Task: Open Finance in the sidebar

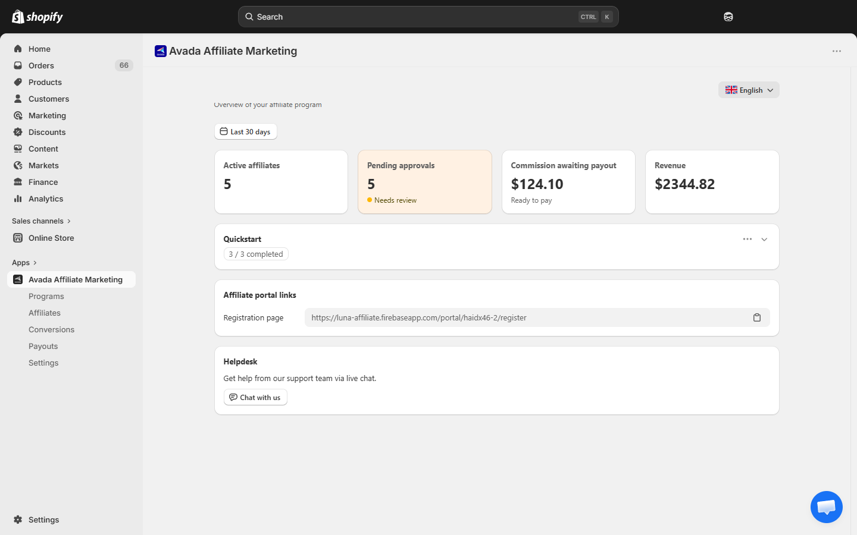Action: click(71, 182)
